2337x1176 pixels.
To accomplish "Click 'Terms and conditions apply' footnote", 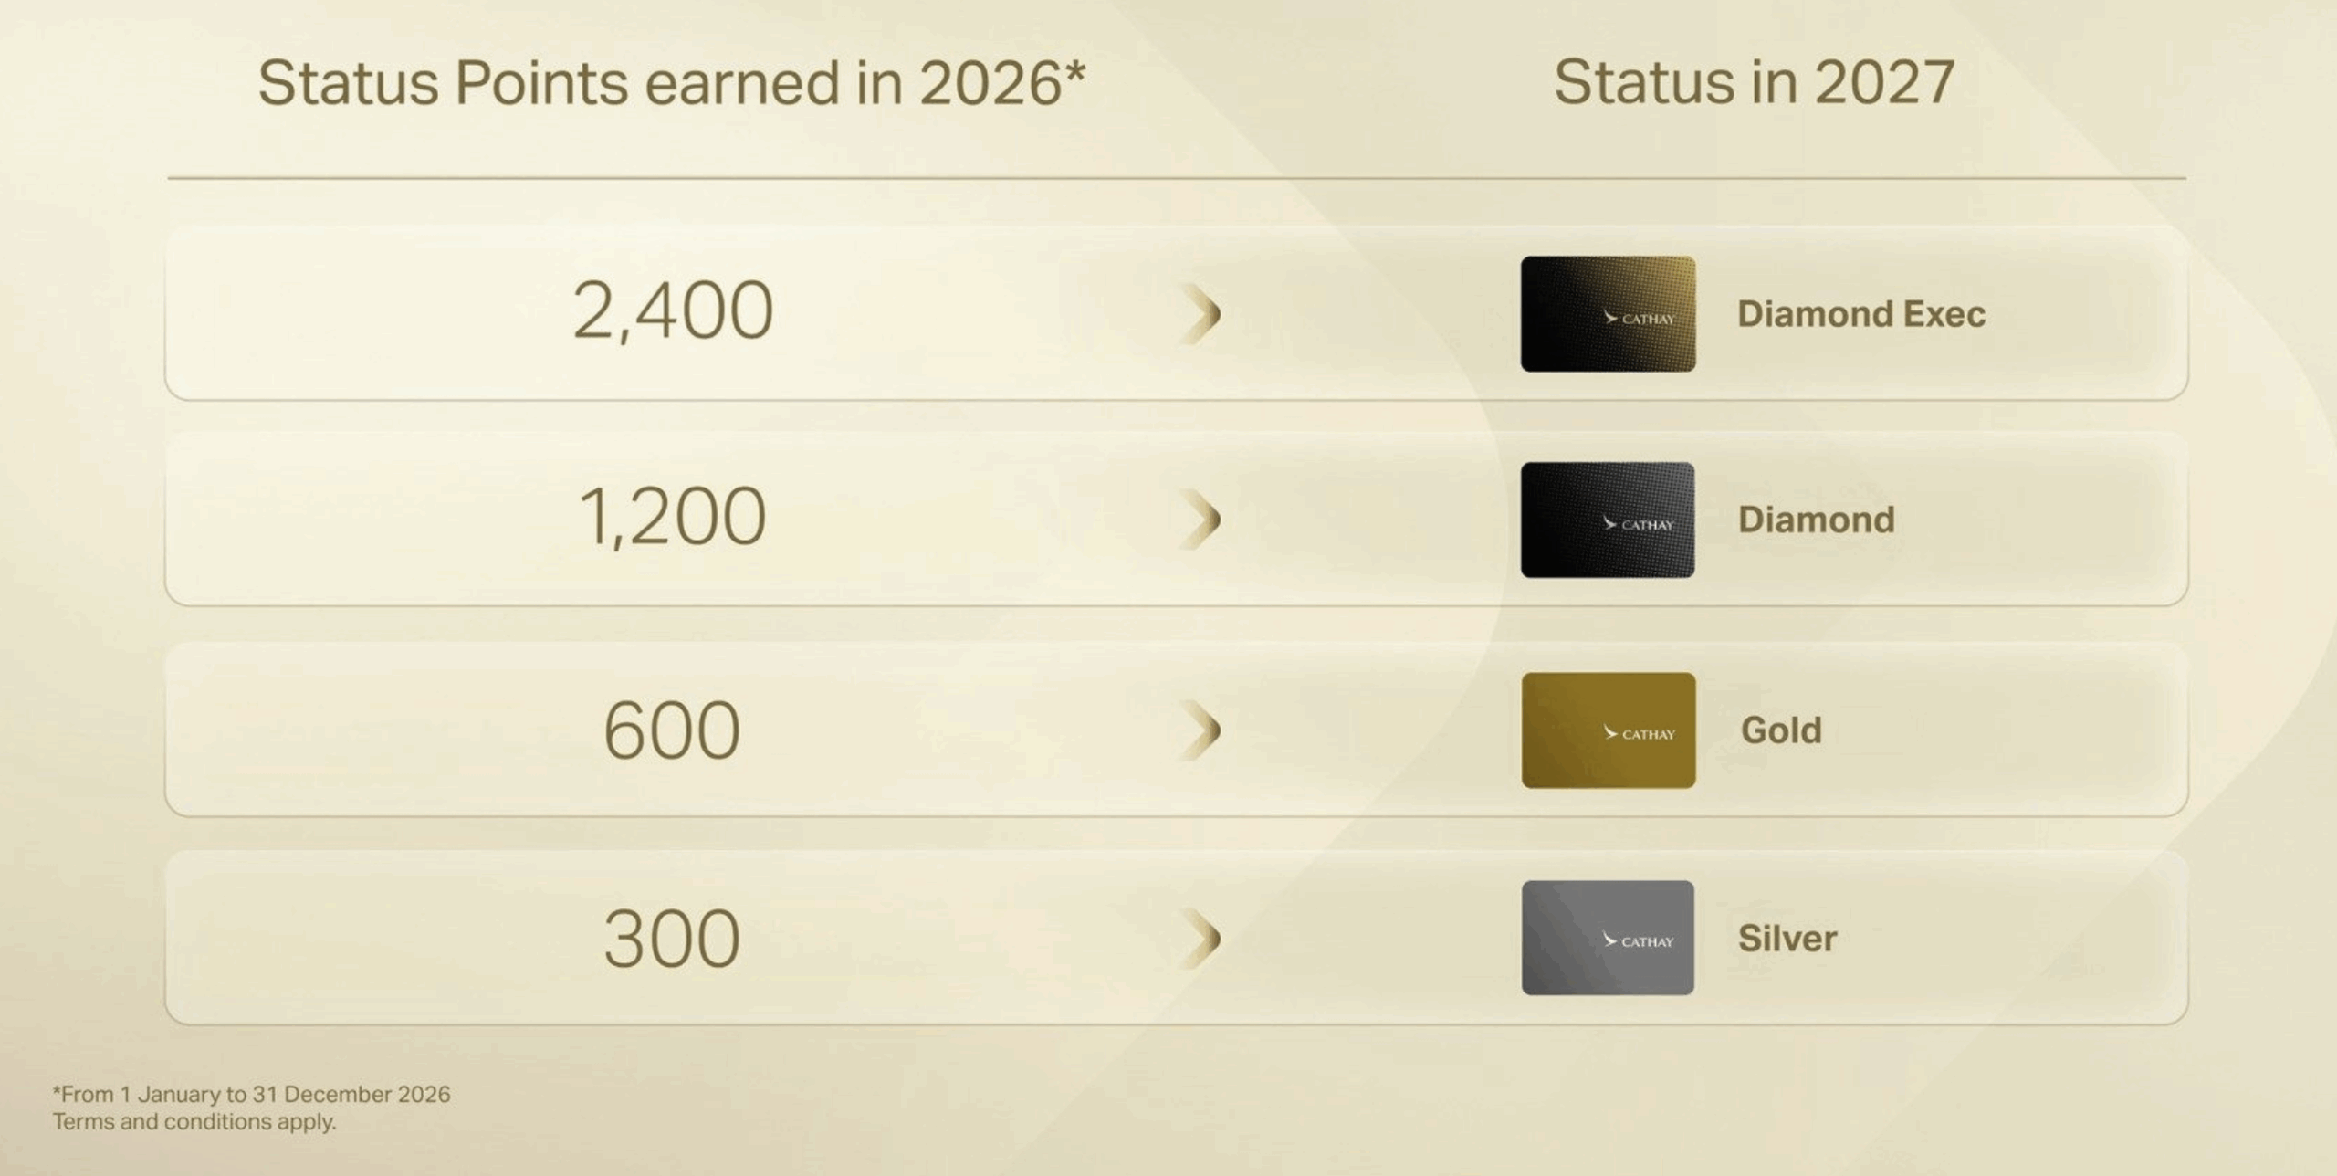I will tap(194, 1122).
